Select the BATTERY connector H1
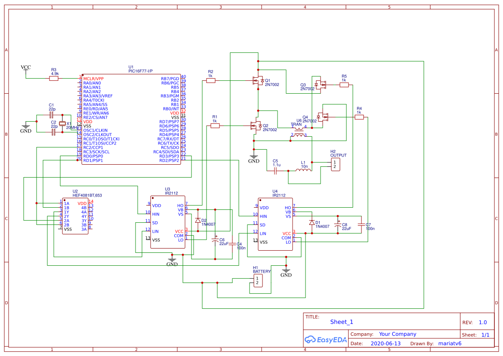This screenshot has width=503, height=356. (x=258, y=281)
